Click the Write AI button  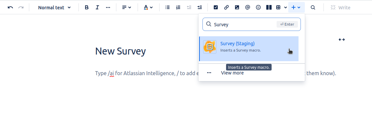340,7
